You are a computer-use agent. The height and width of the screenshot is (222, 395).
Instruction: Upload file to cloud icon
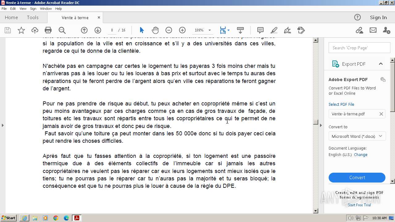coord(35,30)
